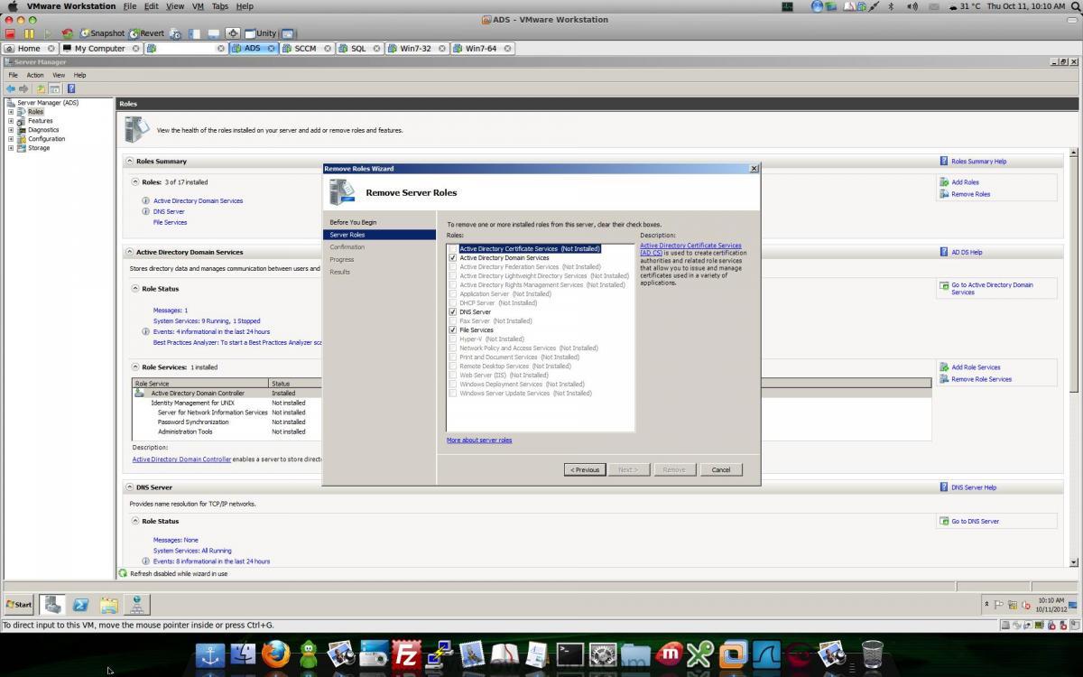Click the Adium duck icon in dock

click(309, 654)
